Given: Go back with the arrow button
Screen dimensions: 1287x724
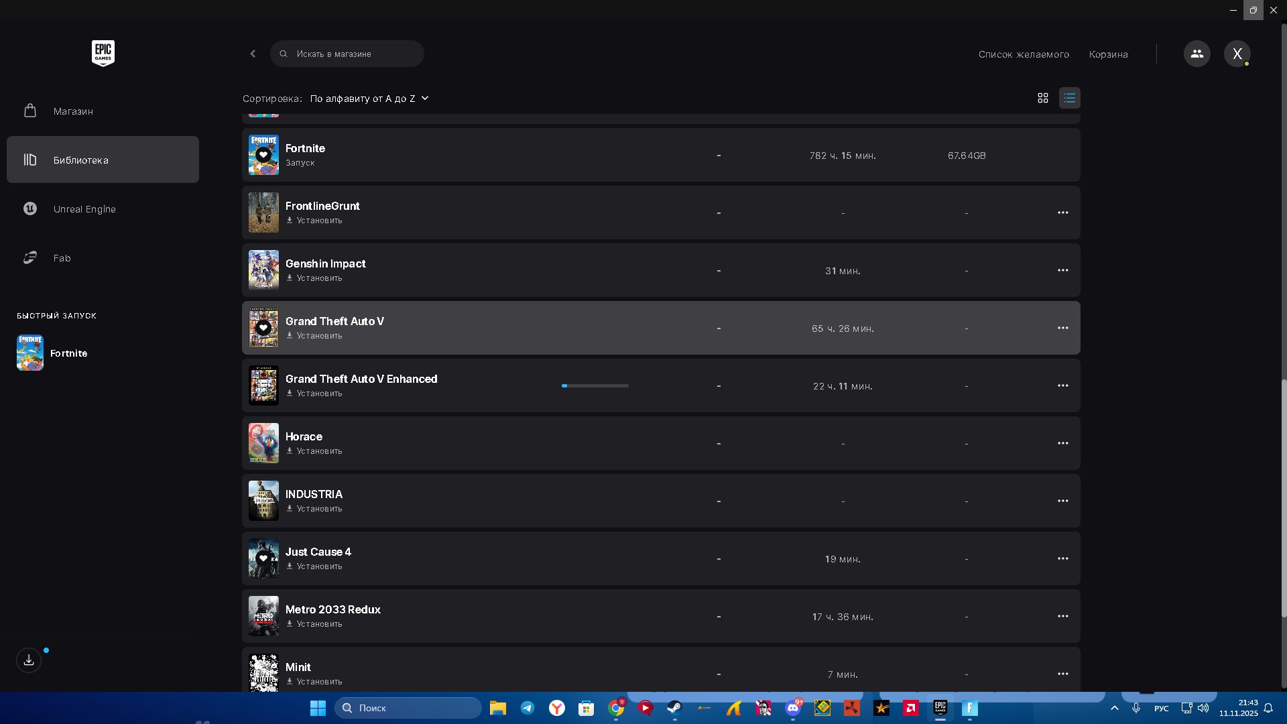Looking at the screenshot, I should coord(253,54).
